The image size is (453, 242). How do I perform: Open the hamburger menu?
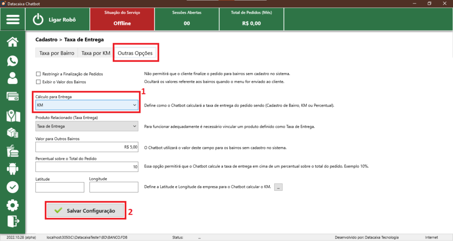(x=13, y=20)
